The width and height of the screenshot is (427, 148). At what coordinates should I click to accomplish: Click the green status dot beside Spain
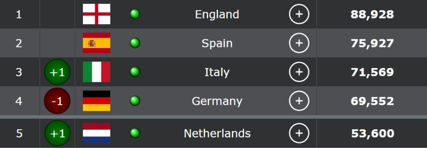(x=135, y=43)
